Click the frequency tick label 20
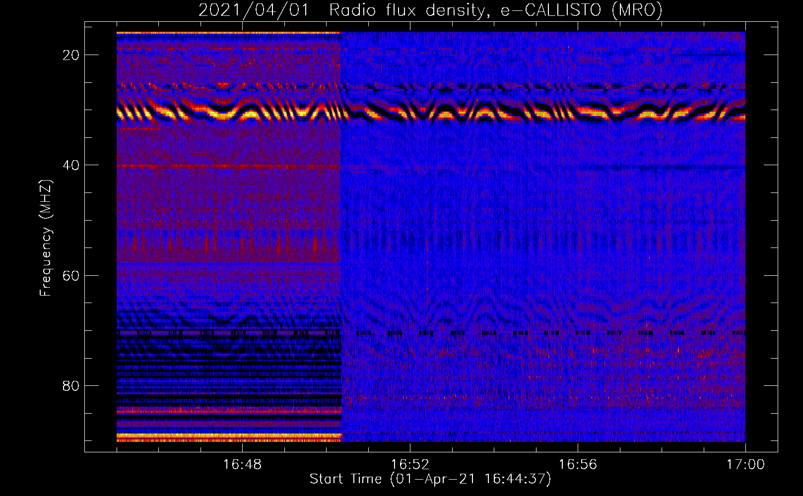803x496 pixels. coord(71,55)
